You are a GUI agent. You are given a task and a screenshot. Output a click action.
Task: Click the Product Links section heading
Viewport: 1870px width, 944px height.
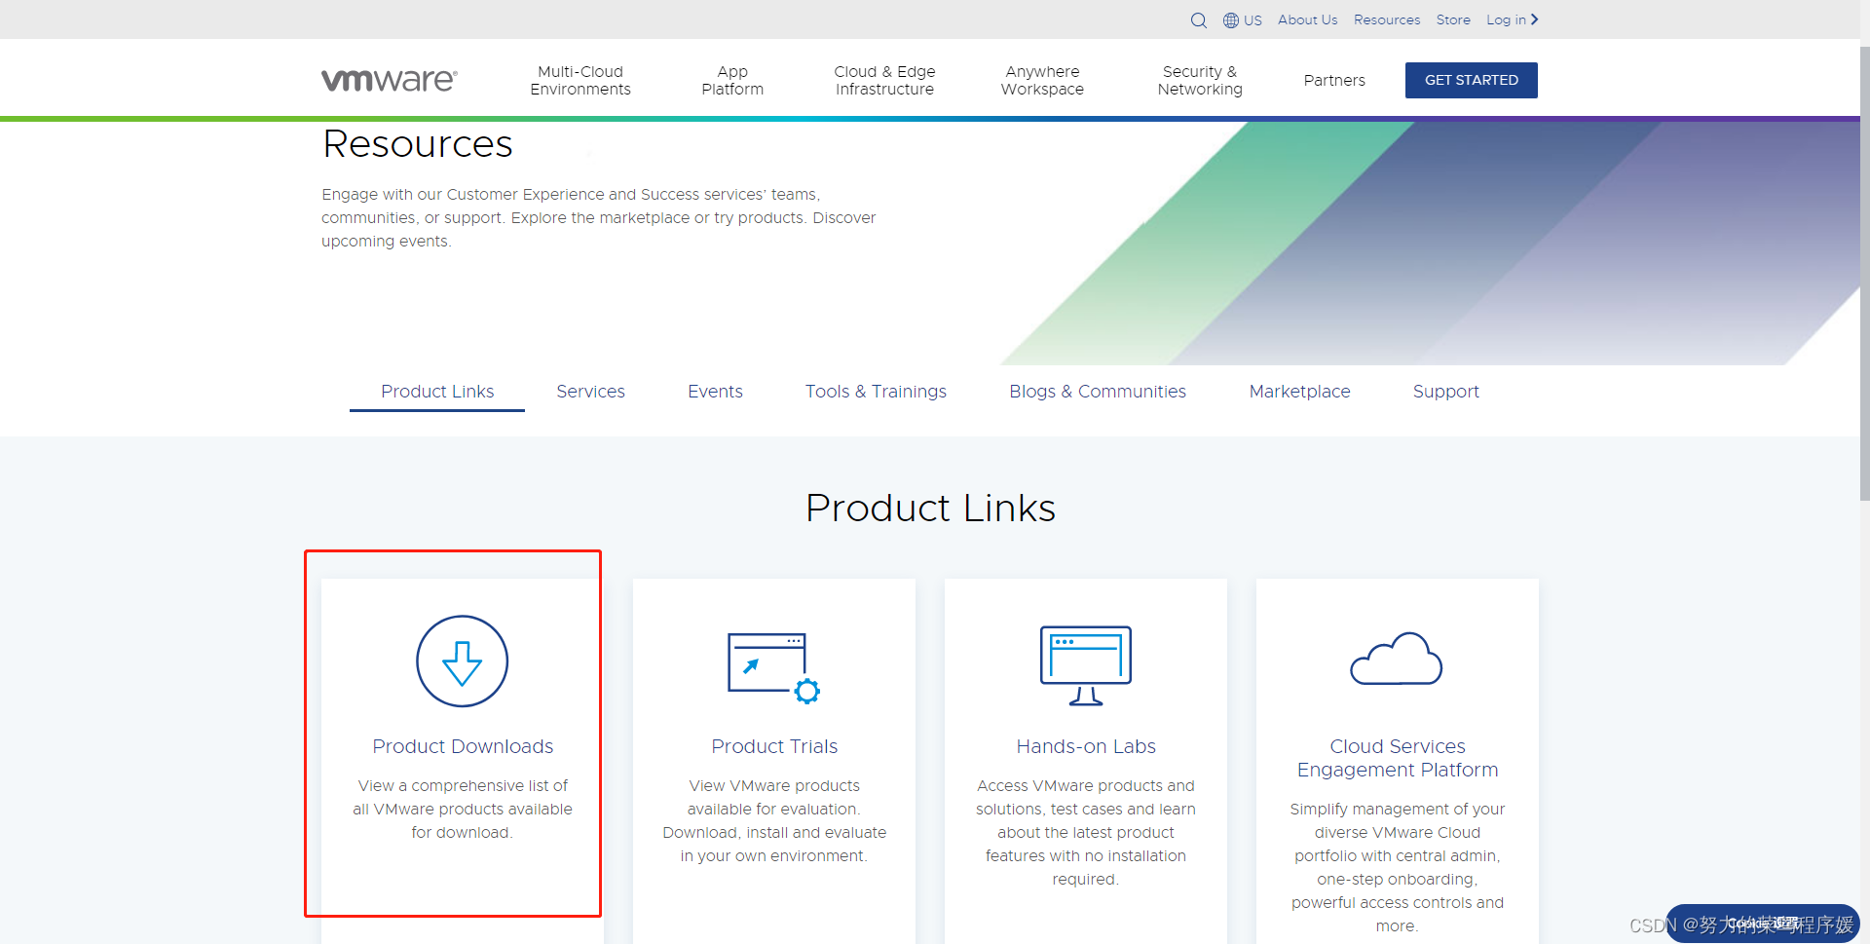(x=930, y=509)
